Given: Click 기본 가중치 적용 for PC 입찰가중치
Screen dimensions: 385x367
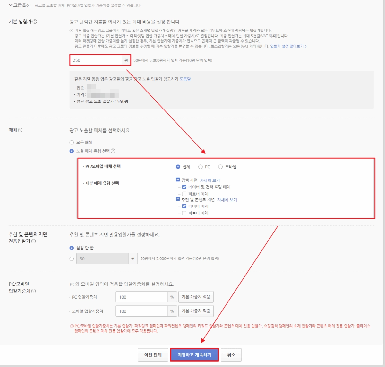Looking at the screenshot, I should (x=196, y=296).
